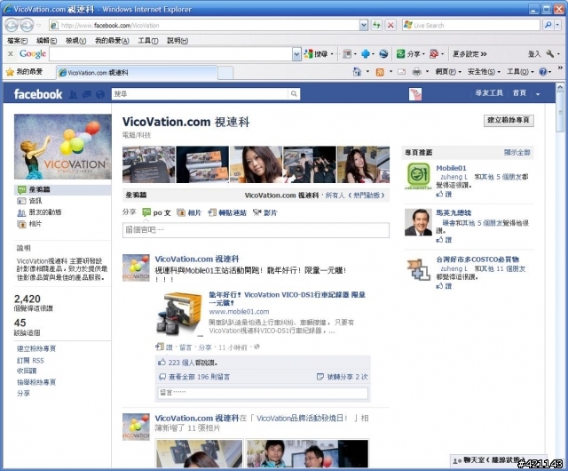Click the Google toolbar Share icon
This screenshot has height=471, width=568.
400,54
